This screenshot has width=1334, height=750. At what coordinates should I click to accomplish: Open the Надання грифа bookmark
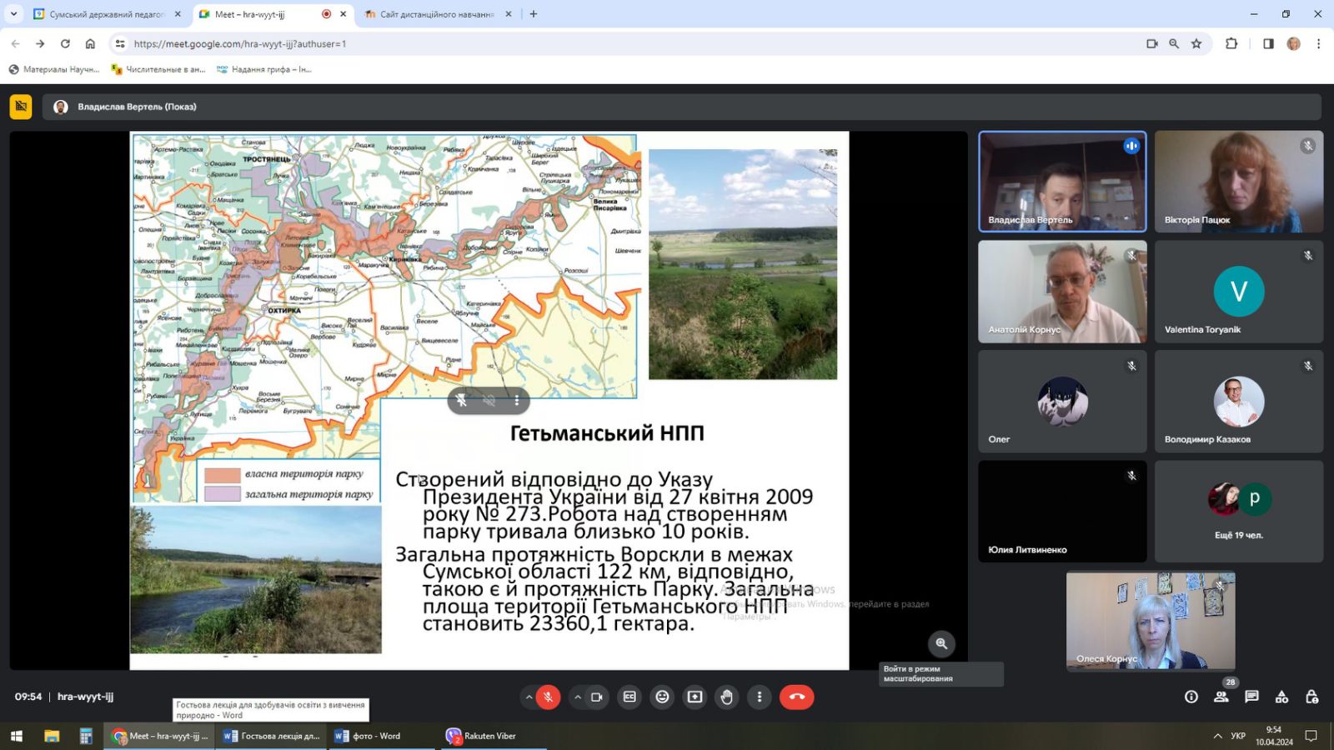coord(270,69)
